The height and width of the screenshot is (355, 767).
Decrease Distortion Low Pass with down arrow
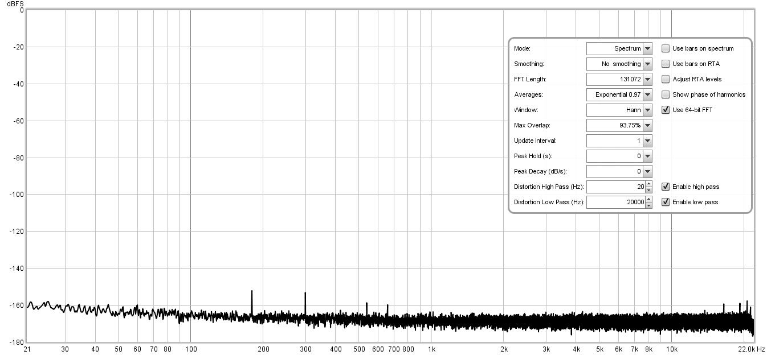648,205
